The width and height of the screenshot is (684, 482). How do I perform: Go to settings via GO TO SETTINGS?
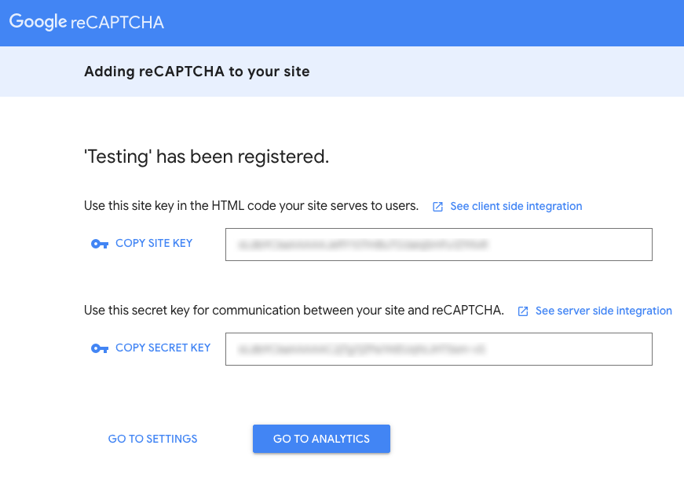pos(152,439)
